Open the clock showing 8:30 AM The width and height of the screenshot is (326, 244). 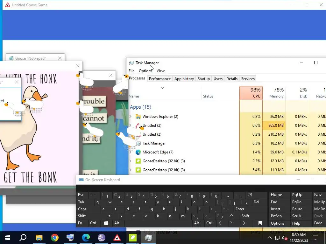pyautogui.click(x=299, y=238)
